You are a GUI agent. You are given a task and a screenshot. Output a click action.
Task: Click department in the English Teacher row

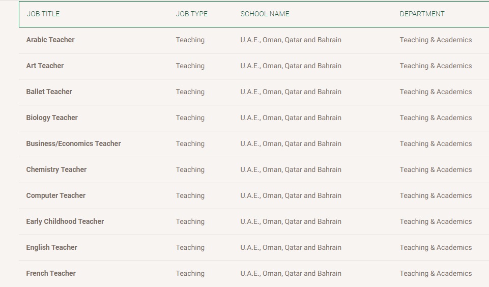[x=436, y=247]
